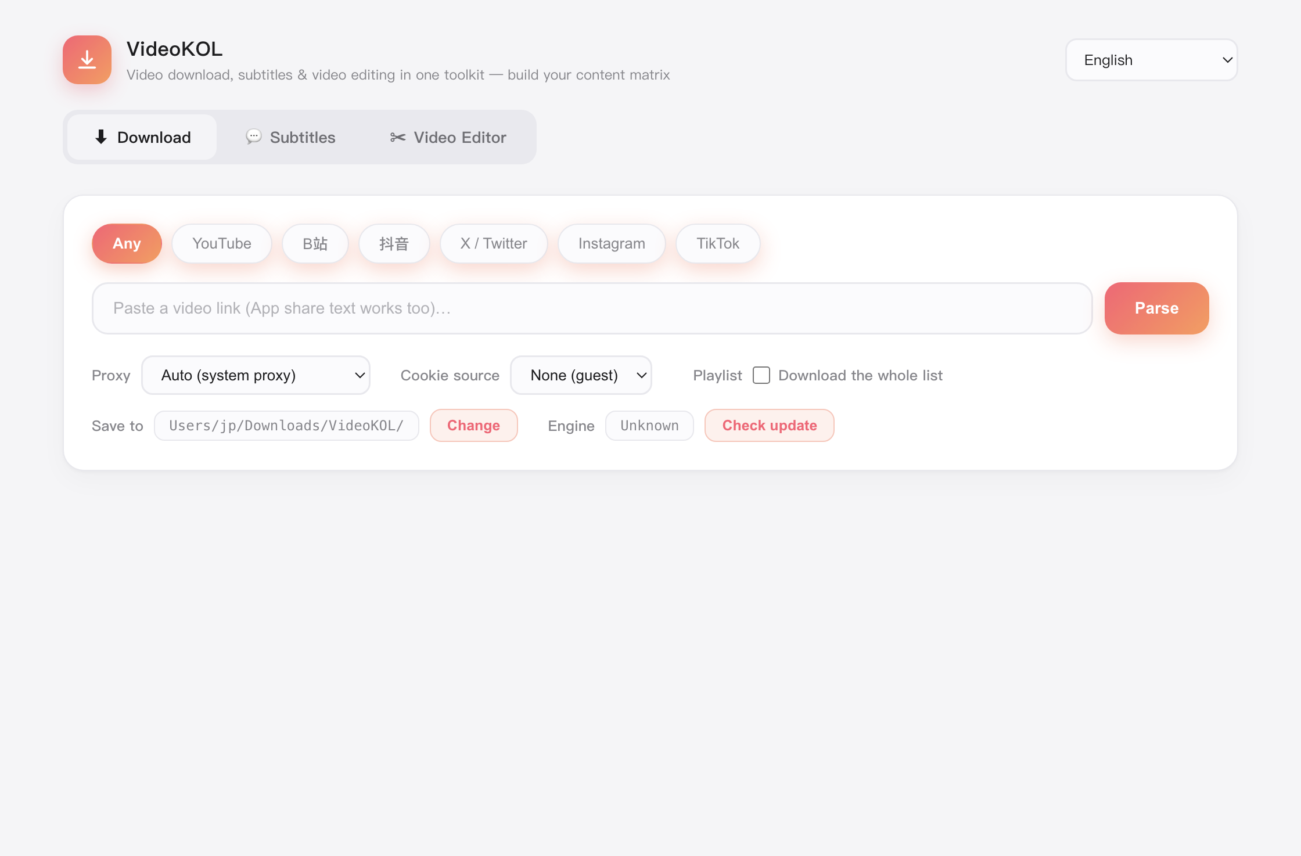Click the Proxy label
This screenshot has width=1301, height=856.
click(111, 375)
